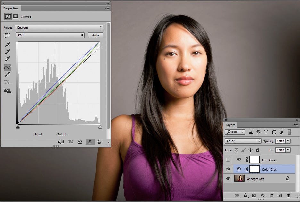Create a new layer group folder
The width and height of the screenshot is (300, 202).
271,195
